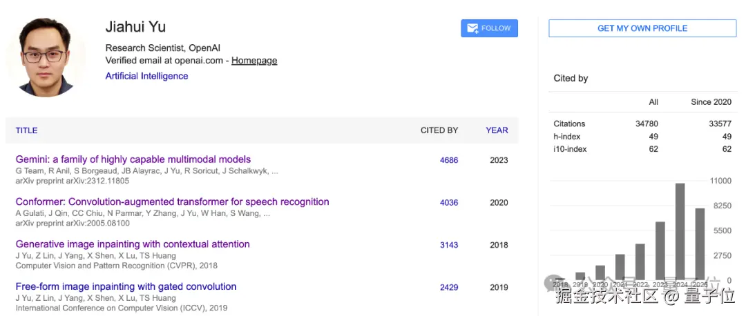Sort publications by Cited By header

click(439, 130)
